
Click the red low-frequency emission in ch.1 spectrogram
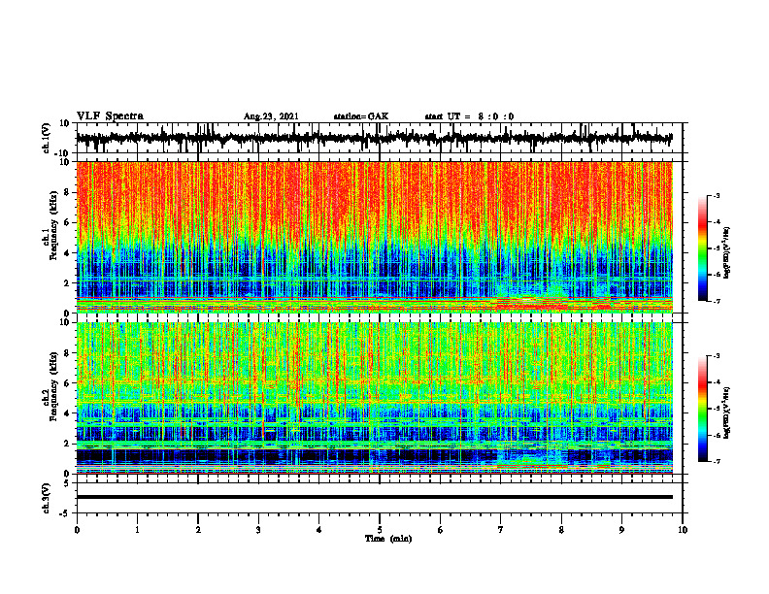click(x=532, y=306)
